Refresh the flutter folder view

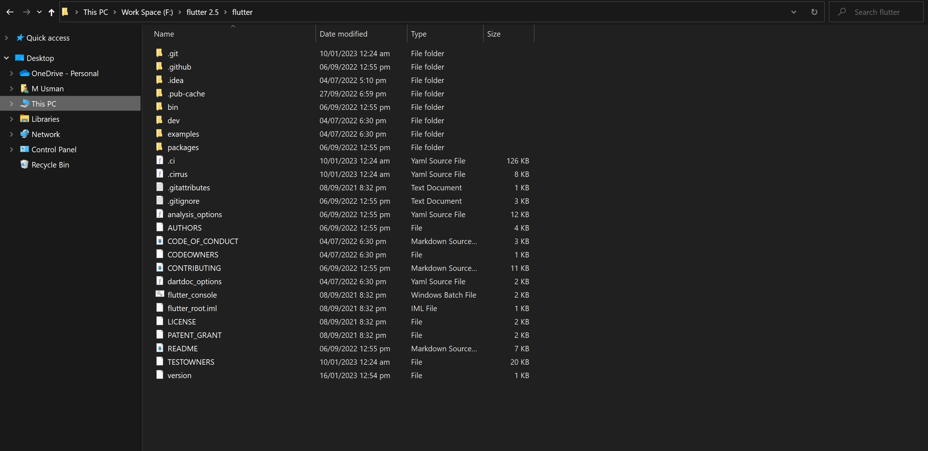point(814,12)
